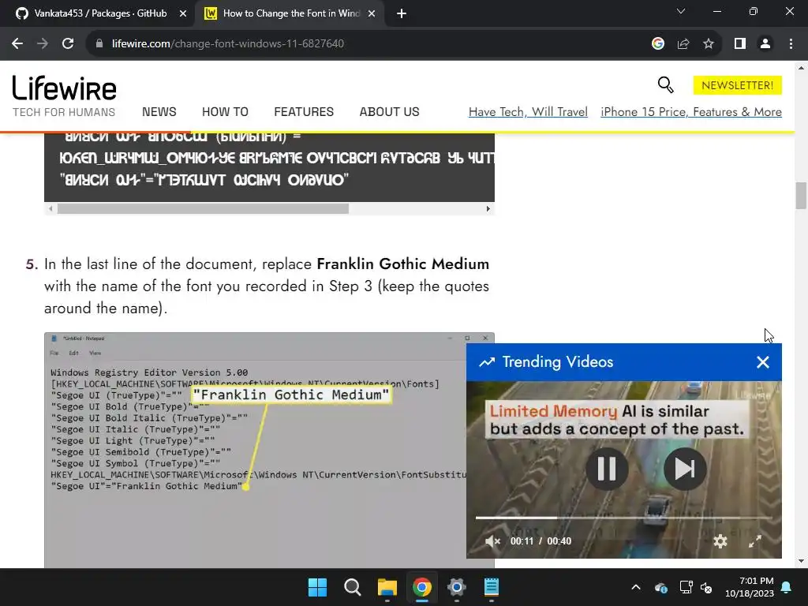Click the OneDrive cloud tray icon
Viewport: 808px width, 606px height.
coord(661,587)
